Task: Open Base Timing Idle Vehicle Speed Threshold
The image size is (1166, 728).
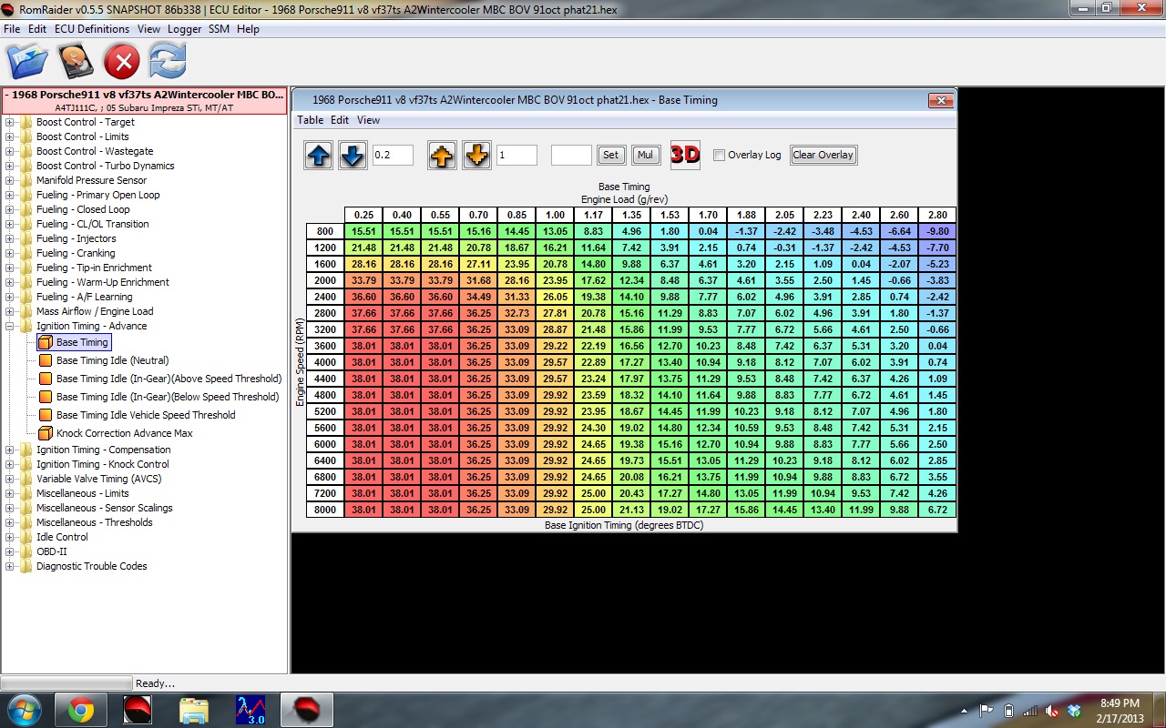Action: click(x=146, y=415)
